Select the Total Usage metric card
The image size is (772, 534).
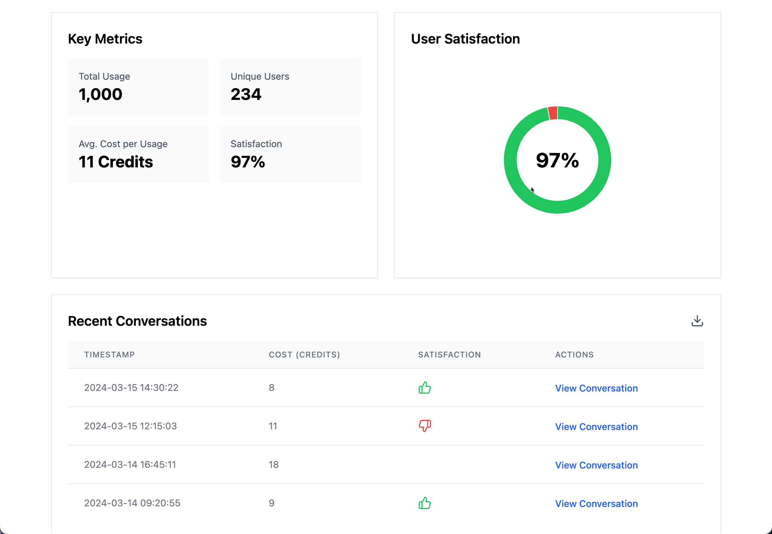tap(138, 87)
